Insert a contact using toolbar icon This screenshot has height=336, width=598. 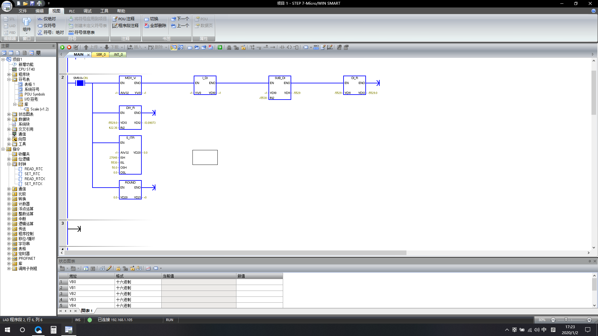[282, 47]
